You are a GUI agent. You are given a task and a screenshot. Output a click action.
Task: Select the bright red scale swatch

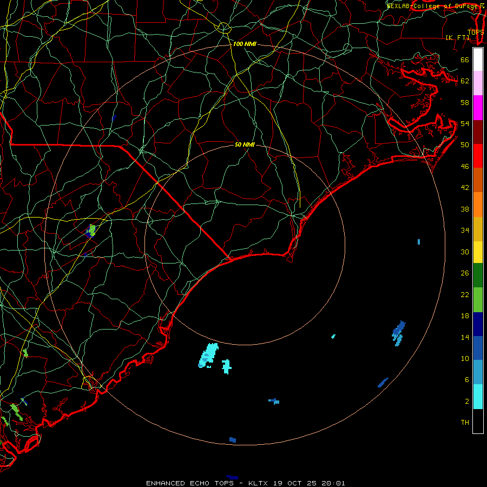point(478,156)
